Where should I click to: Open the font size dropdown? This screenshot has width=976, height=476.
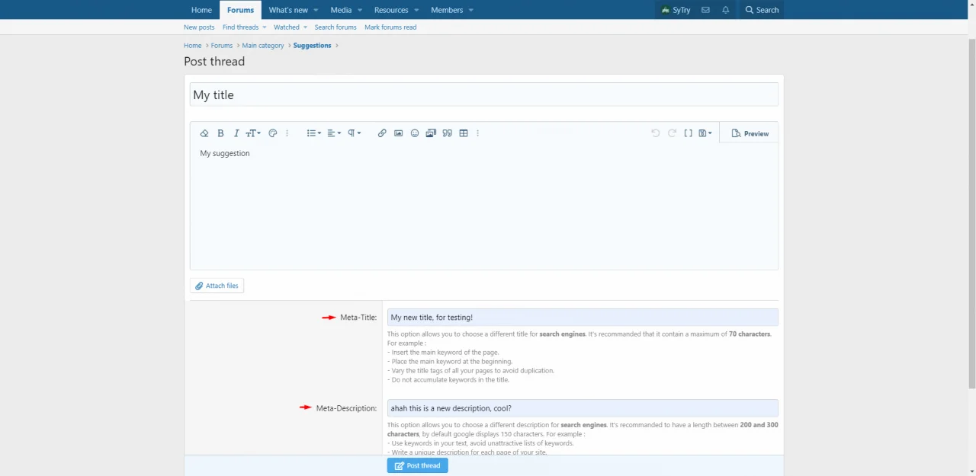[253, 133]
